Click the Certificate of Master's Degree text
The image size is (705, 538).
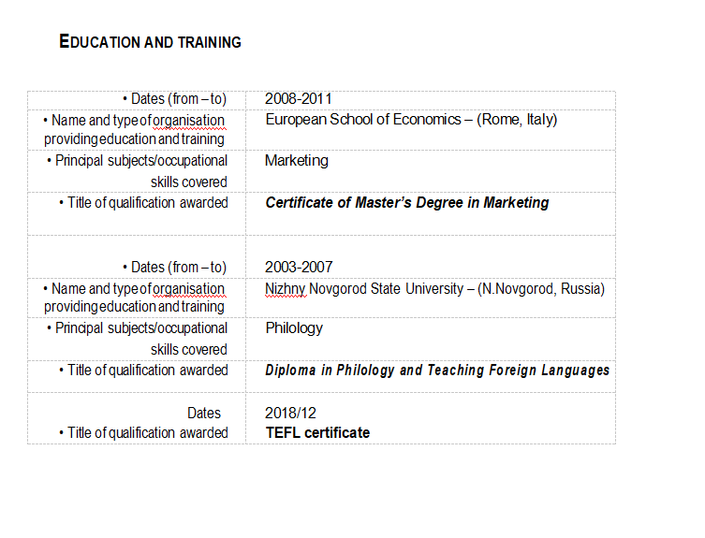[407, 203]
